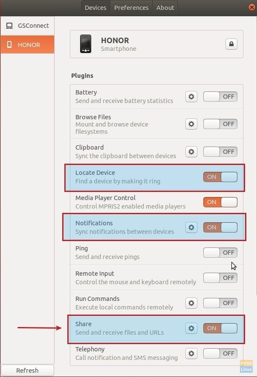This screenshot has height=377, width=257.
Task: Switch to the Preferences tab
Action: pyautogui.click(x=131, y=8)
